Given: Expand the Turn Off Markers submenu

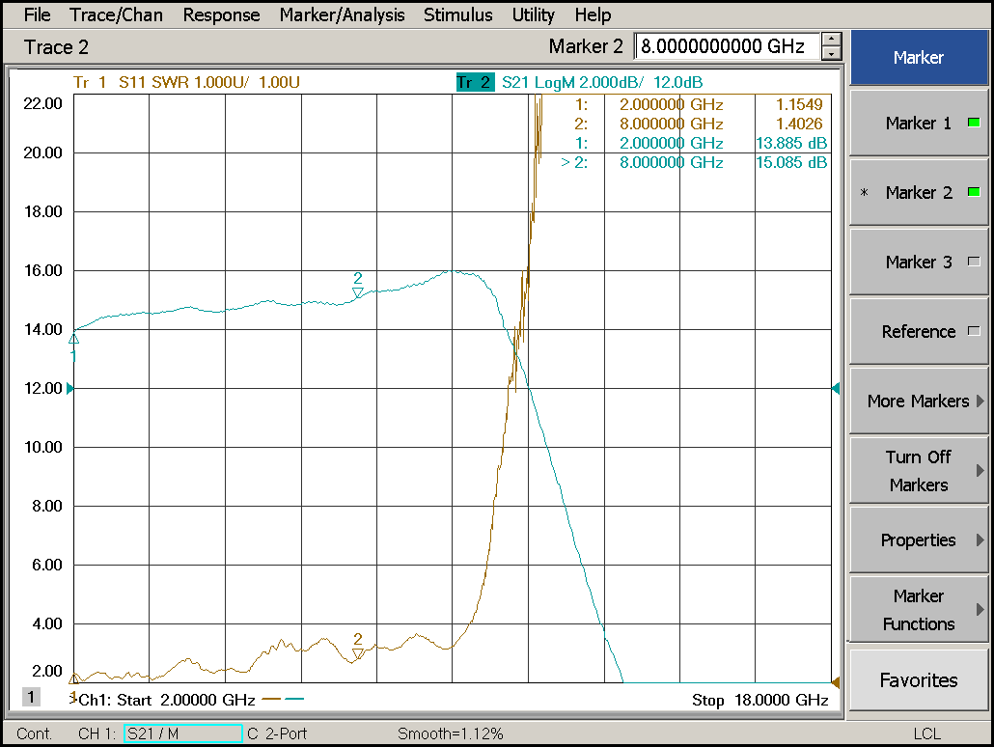Looking at the screenshot, I should pos(918,471).
